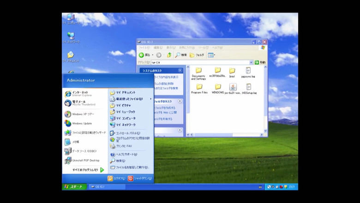Open the コントロール パネル menu entry

point(127,133)
